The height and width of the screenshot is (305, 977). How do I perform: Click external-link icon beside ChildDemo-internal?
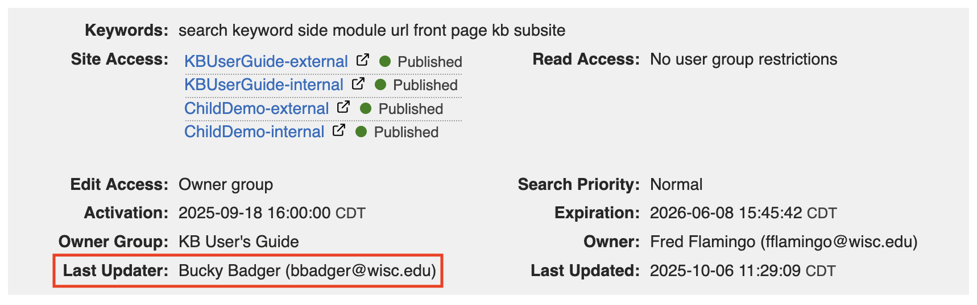point(339,131)
